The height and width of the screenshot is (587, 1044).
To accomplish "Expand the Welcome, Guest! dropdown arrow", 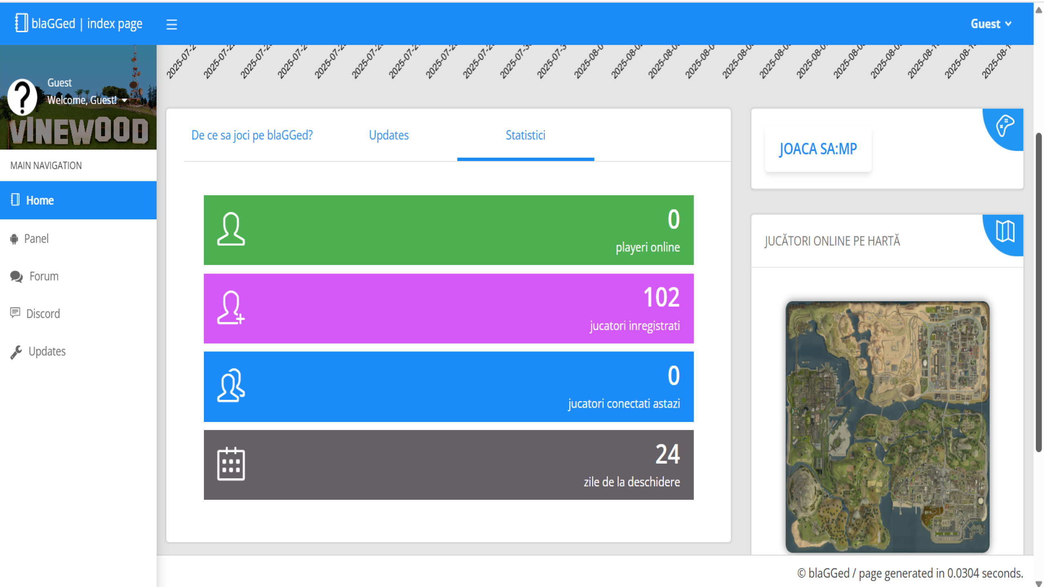I will coord(124,100).
